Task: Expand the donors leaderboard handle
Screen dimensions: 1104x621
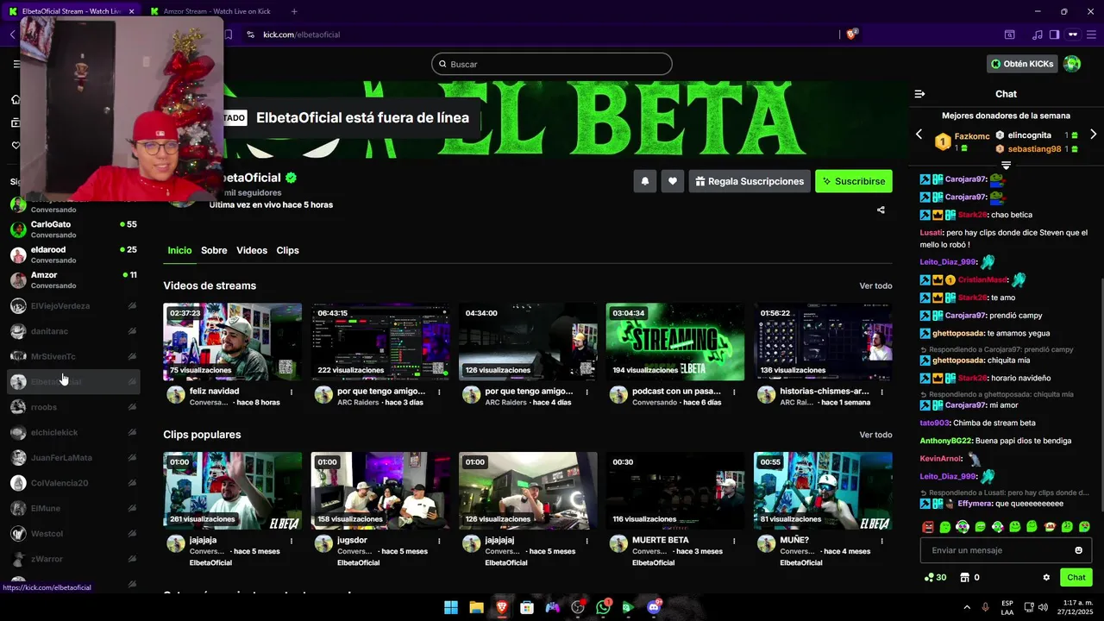Action: coord(1006,165)
